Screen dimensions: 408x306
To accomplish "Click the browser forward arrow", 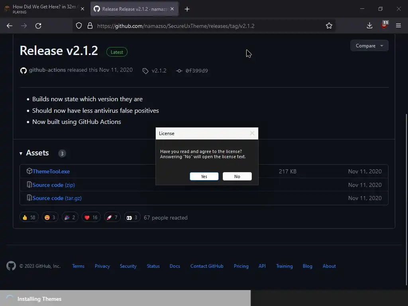I will [x=24, y=26].
